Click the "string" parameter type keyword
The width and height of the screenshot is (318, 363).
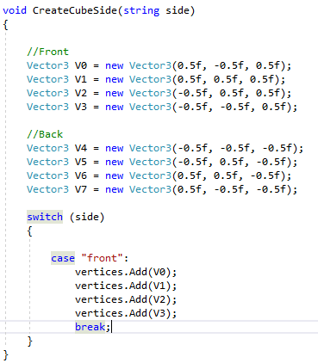coord(141,10)
